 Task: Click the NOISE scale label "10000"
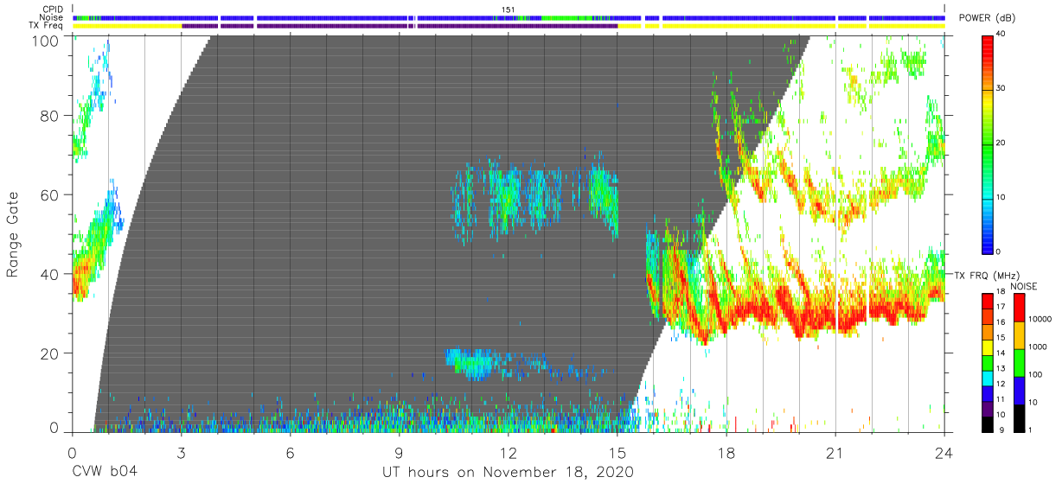pos(1039,320)
